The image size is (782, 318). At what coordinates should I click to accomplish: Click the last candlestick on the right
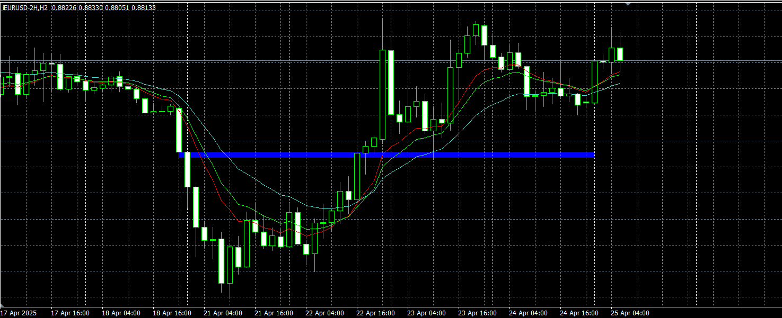tap(620, 53)
